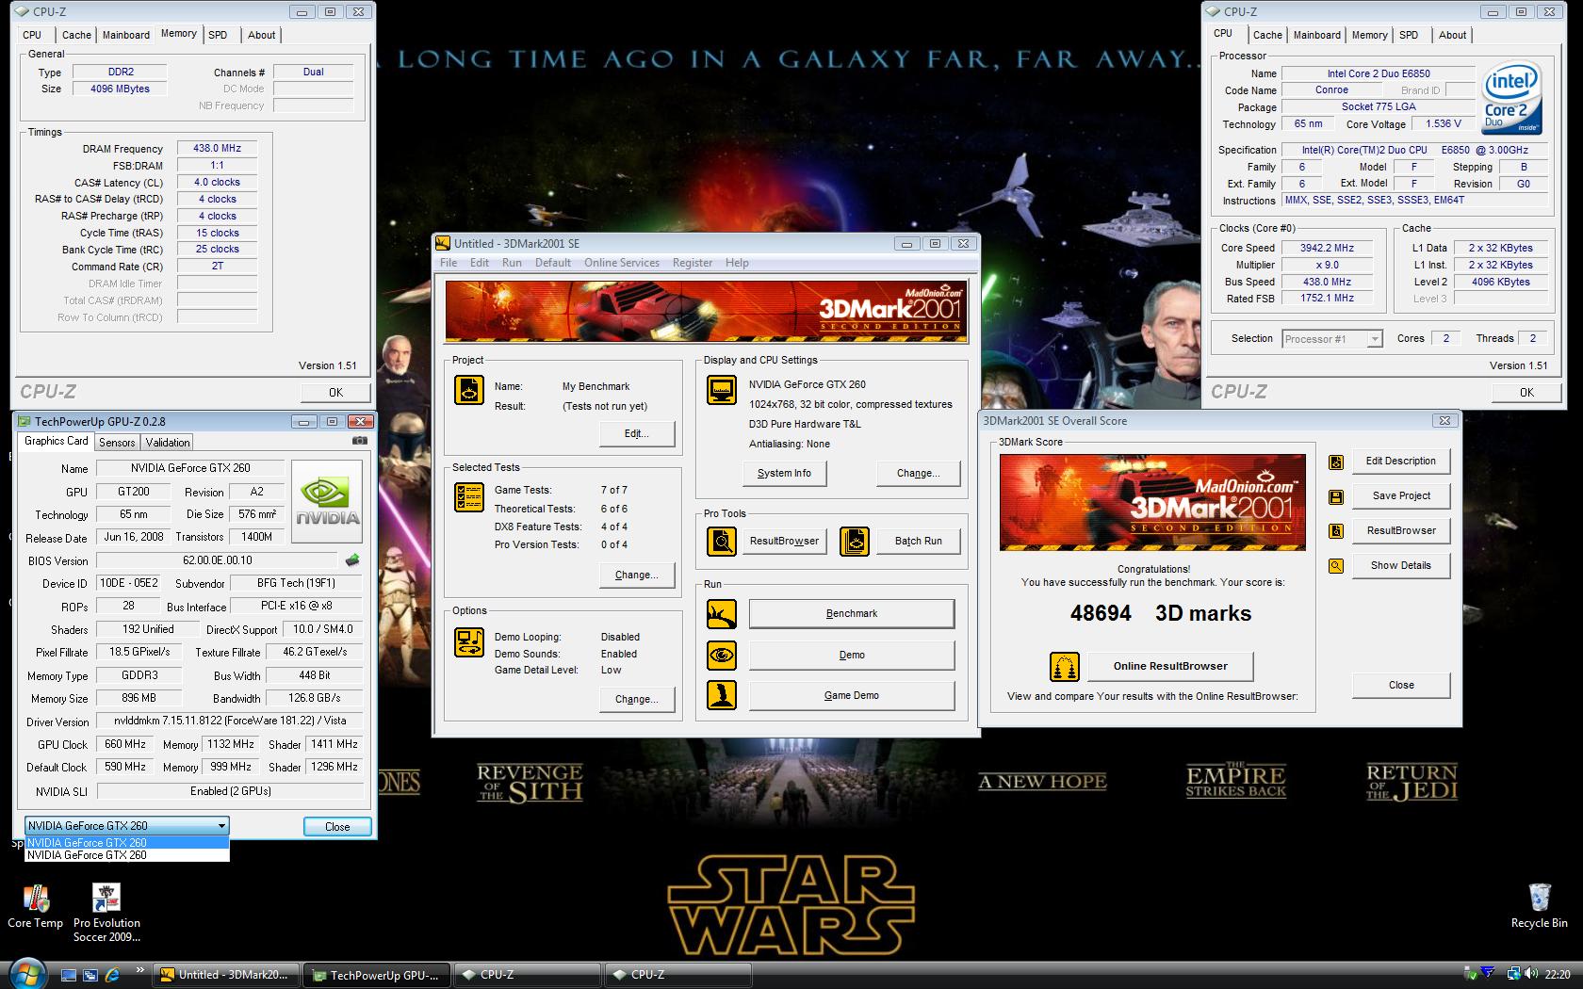Click the taskbar clock showing 22:20
The height and width of the screenshot is (989, 1583).
(x=1558, y=975)
